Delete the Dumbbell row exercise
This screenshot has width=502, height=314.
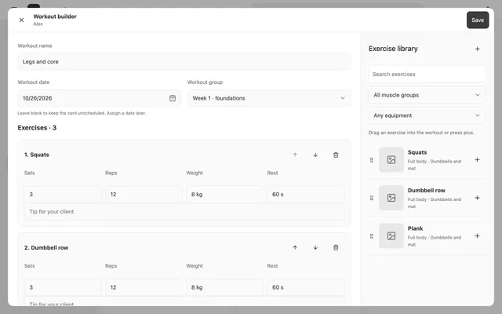(336, 247)
